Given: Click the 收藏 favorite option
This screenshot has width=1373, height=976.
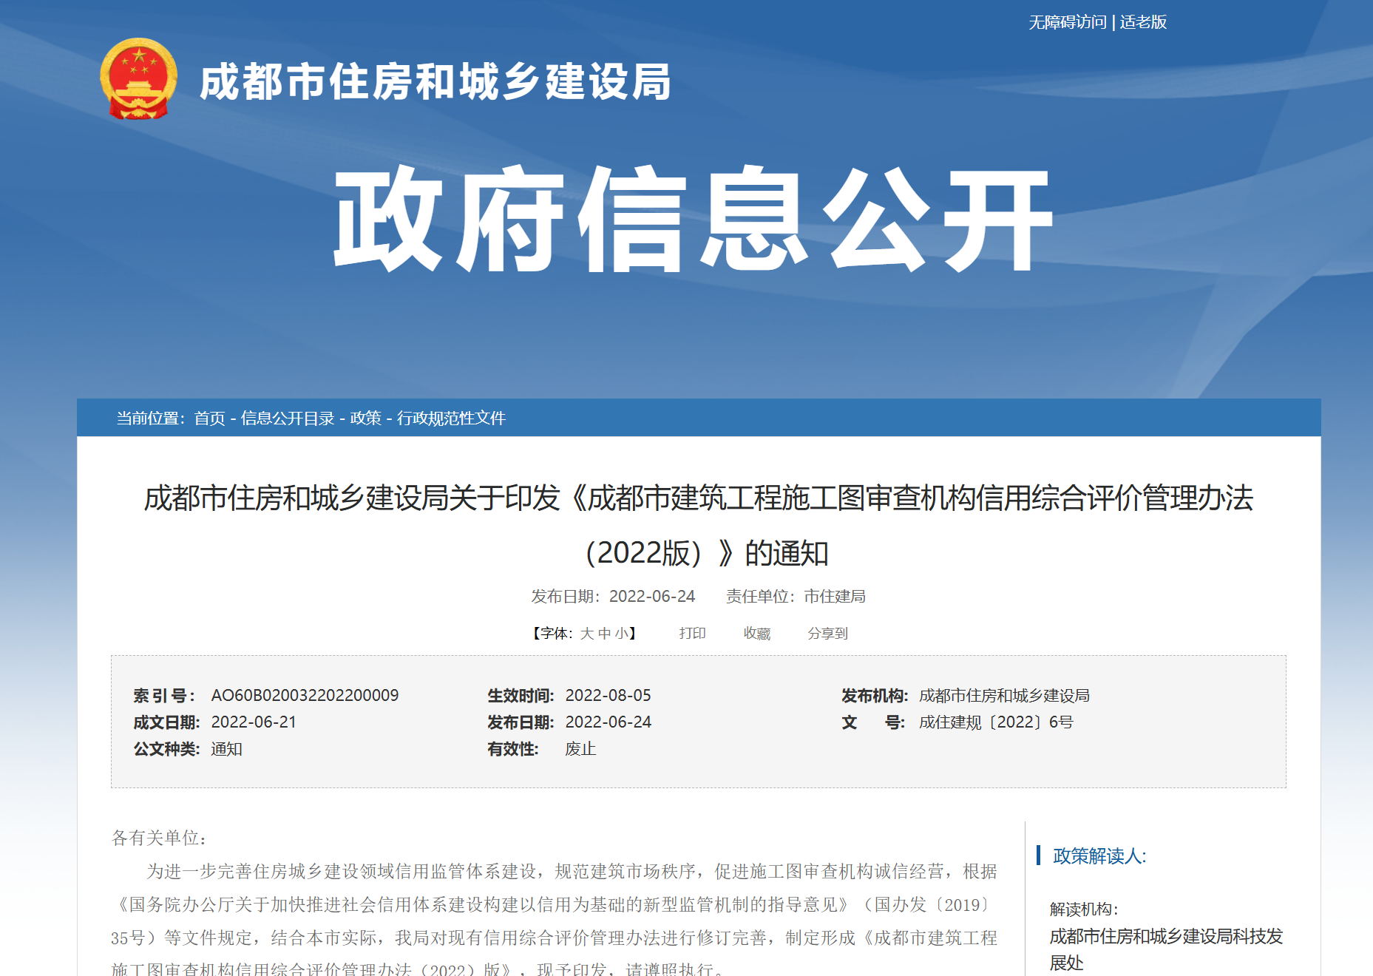Looking at the screenshot, I should 756,633.
